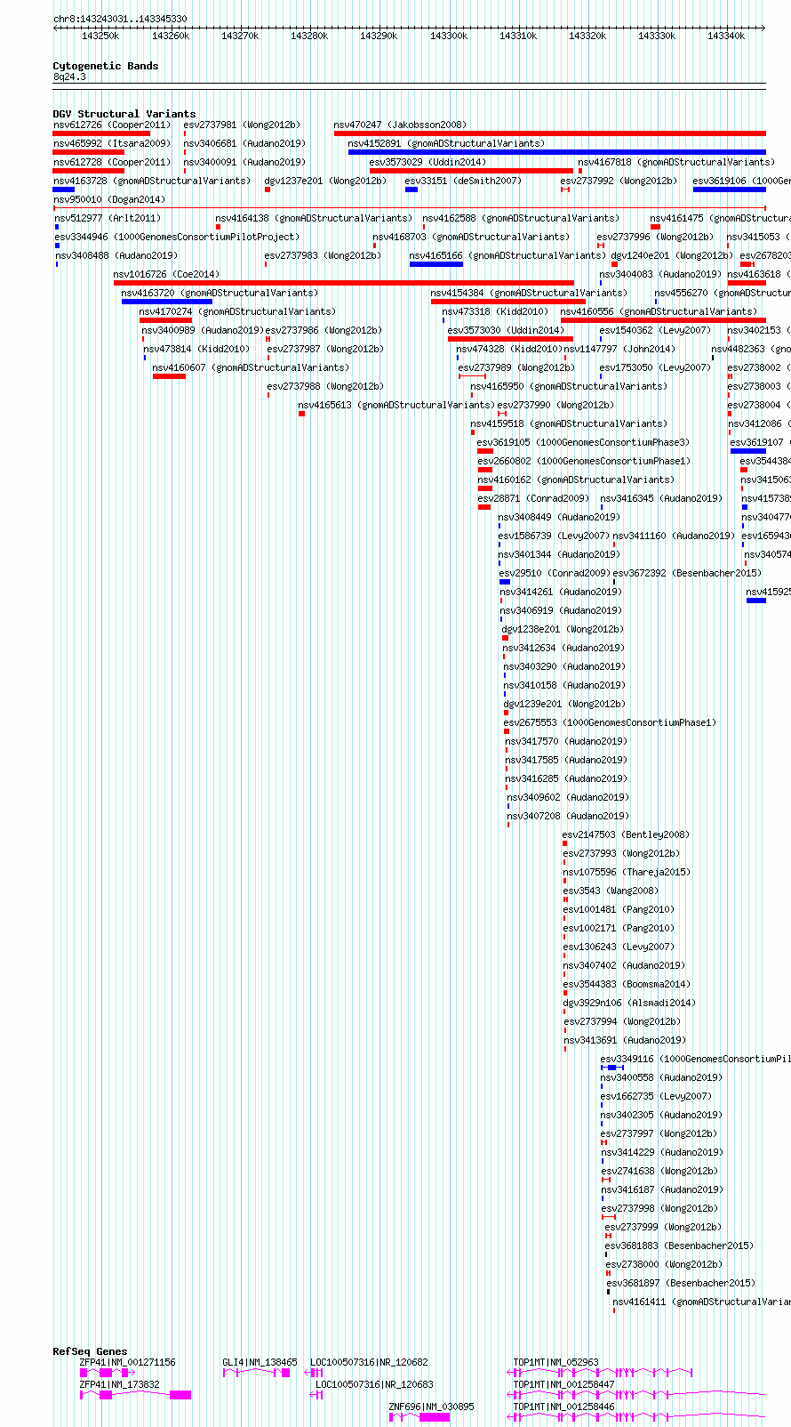Click the blue bar under nsv4165166
The width and height of the screenshot is (791, 1427).
tap(435, 264)
